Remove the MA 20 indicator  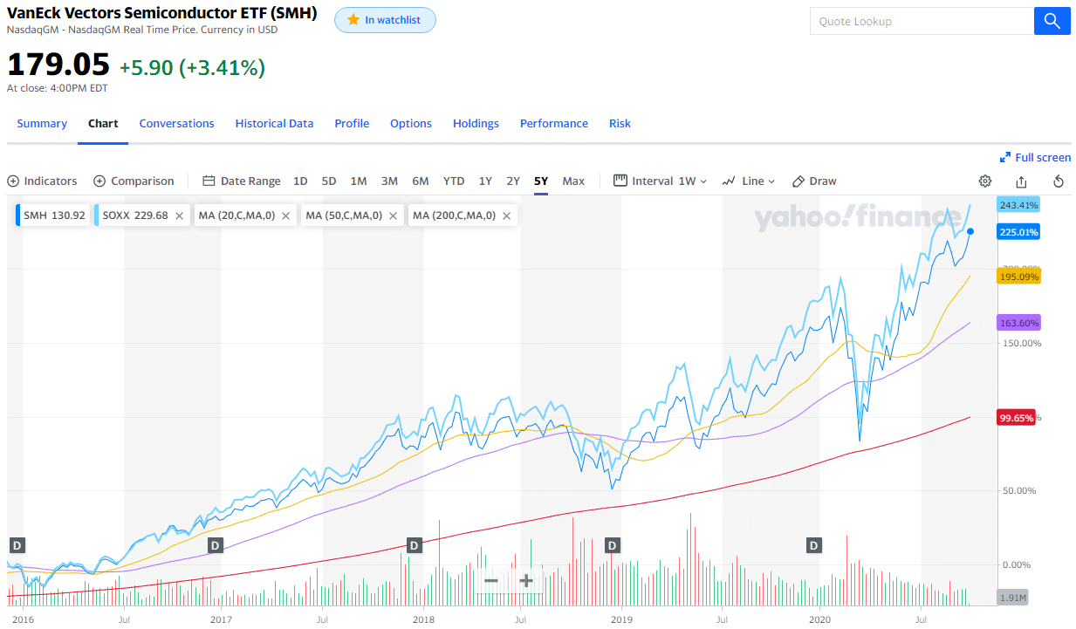[x=285, y=215]
